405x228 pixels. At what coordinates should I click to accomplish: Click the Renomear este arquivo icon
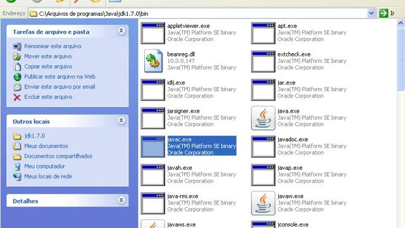(17, 46)
